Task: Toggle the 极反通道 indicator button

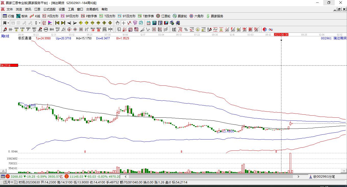Action: [44, 23]
